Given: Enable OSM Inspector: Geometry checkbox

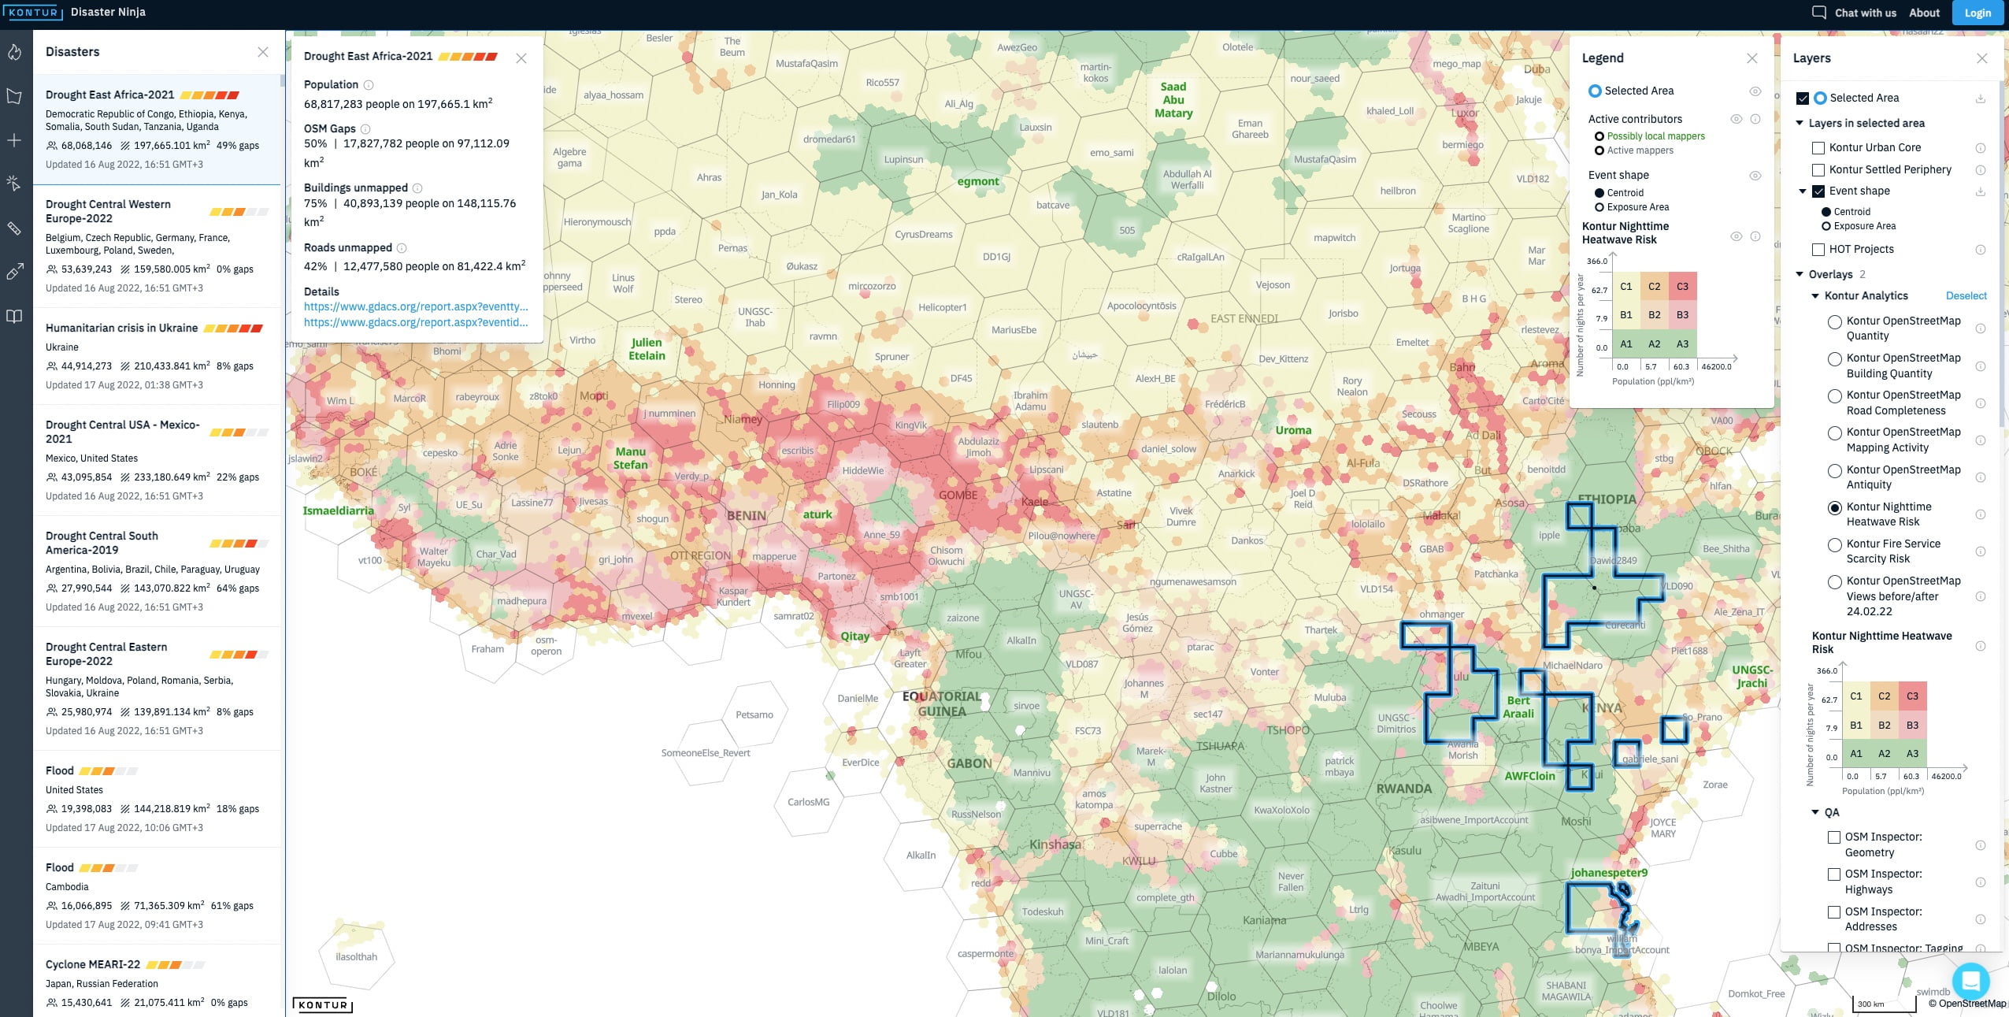Looking at the screenshot, I should (x=1834, y=837).
